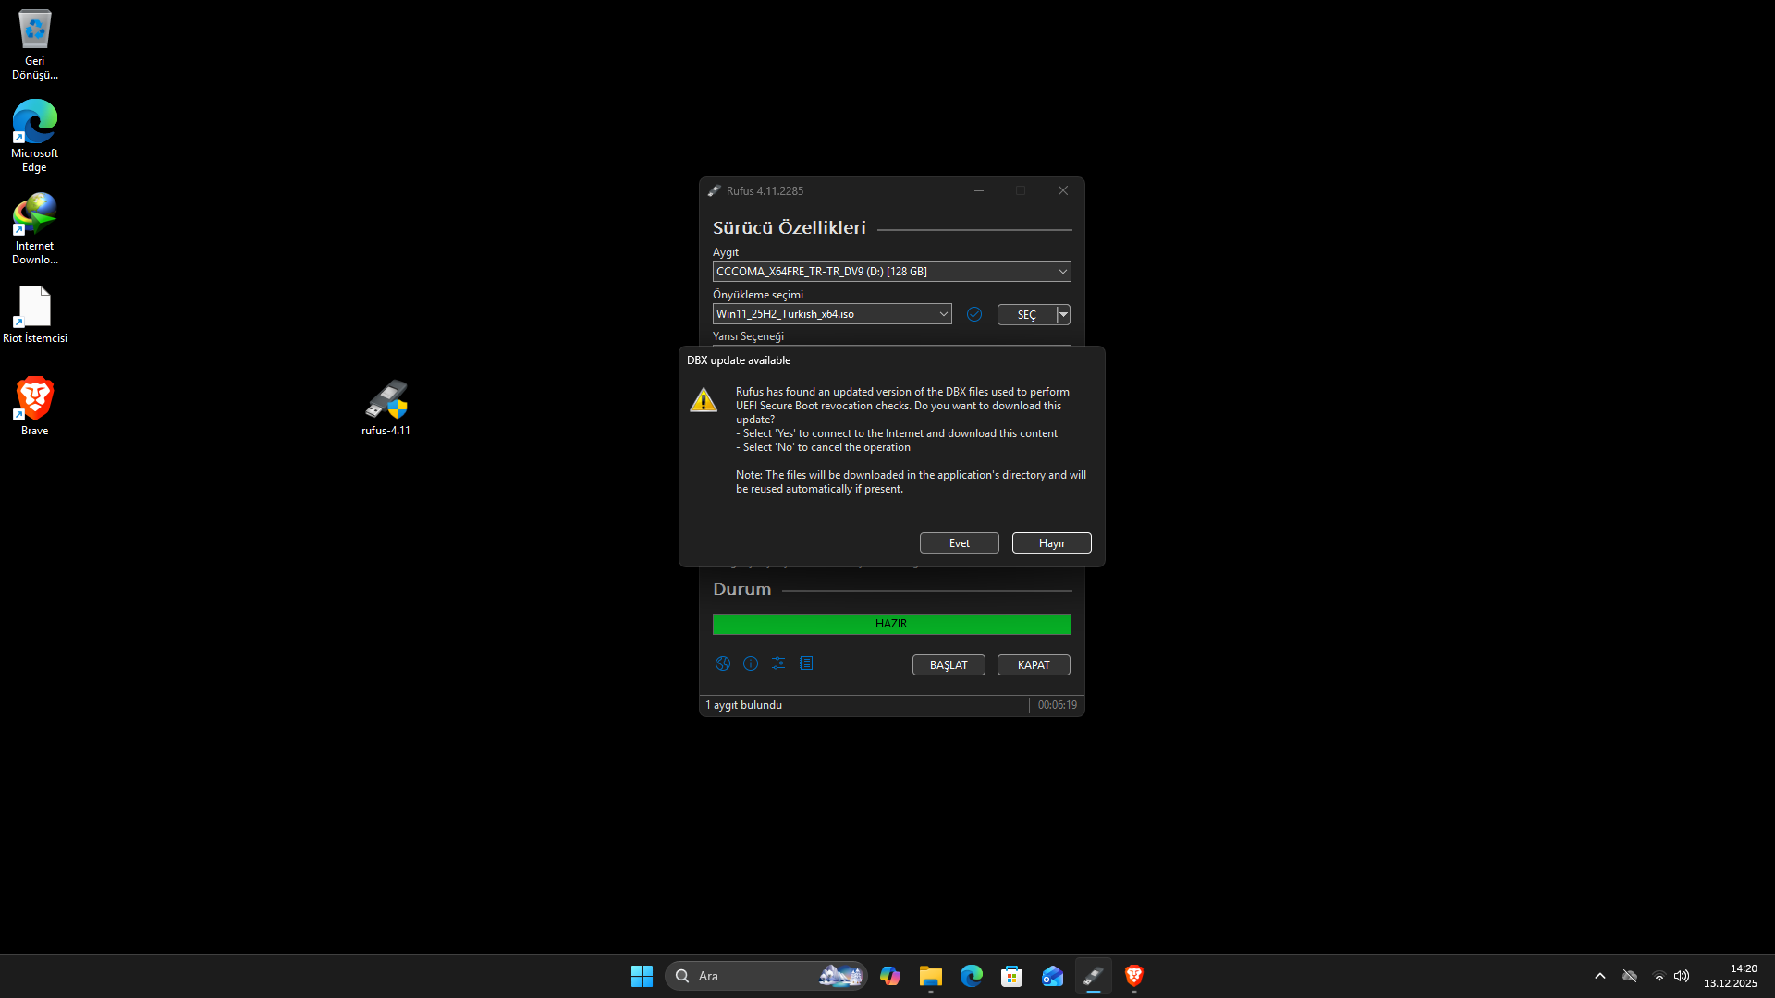Click Evet to download the DBX update

click(959, 542)
